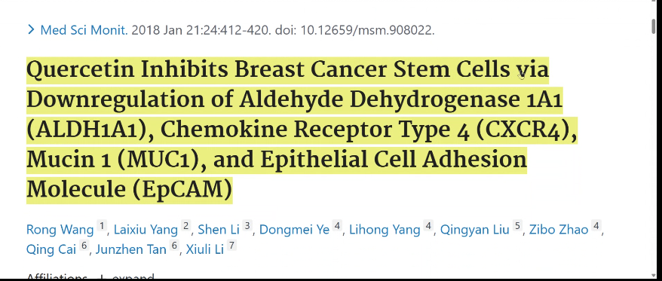The image size is (662, 281).
Task: Open author Laixiu Yang's link
Action: [x=146, y=230]
